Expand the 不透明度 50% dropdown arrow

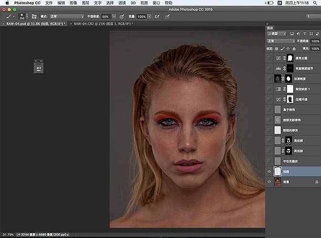115,16
